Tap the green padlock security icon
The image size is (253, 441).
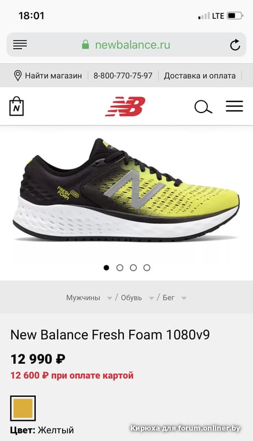click(x=86, y=45)
